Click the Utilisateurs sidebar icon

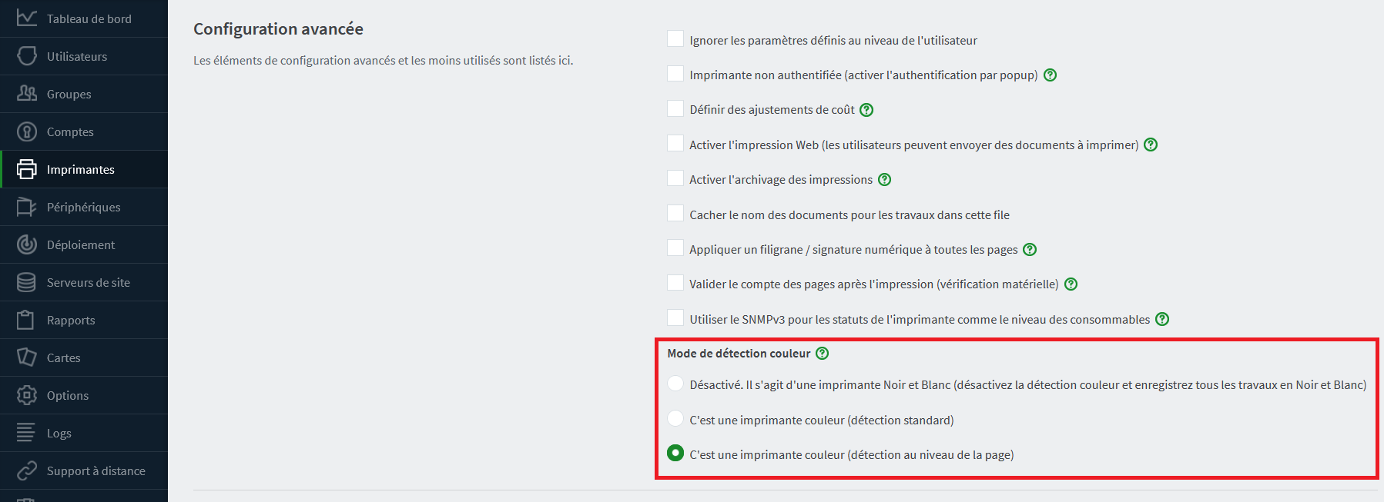pos(27,56)
